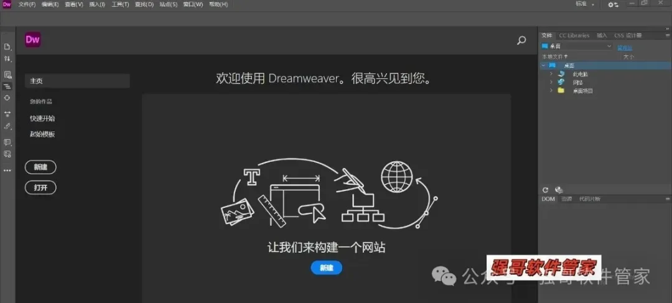Click the 大小 column header
The width and height of the screenshot is (672, 303).
tap(628, 57)
